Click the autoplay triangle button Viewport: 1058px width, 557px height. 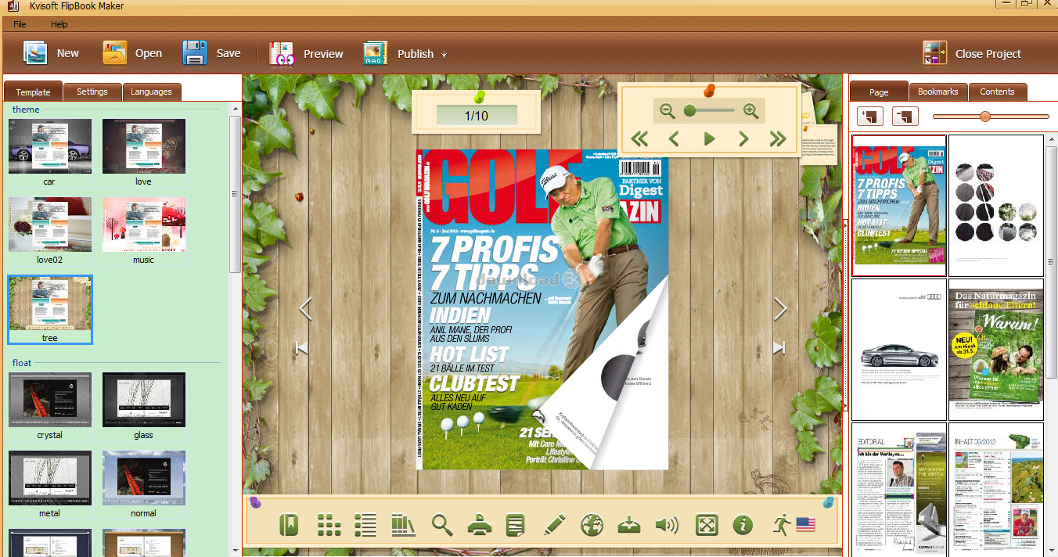click(x=709, y=139)
